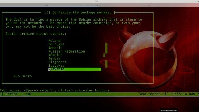The image size is (199, 112).
Task: Click the 11:55 clock in tmux status bar
Action: pos(175,94)
